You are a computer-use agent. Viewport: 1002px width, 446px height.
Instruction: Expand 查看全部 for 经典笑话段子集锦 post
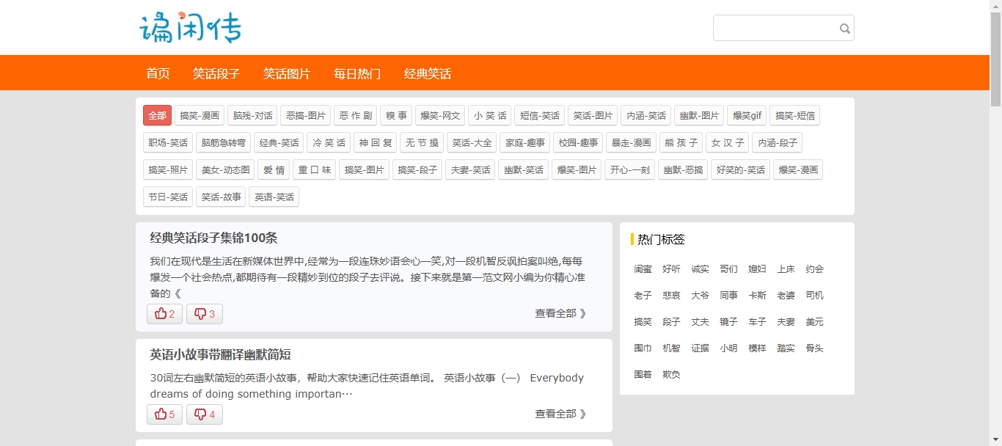coord(560,313)
